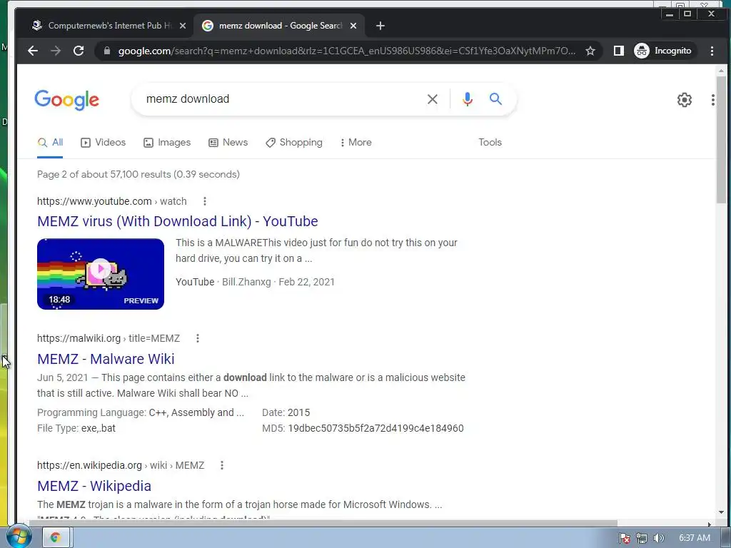Click the address bar URL
The height and width of the screenshot is (548, 731).
347,51
